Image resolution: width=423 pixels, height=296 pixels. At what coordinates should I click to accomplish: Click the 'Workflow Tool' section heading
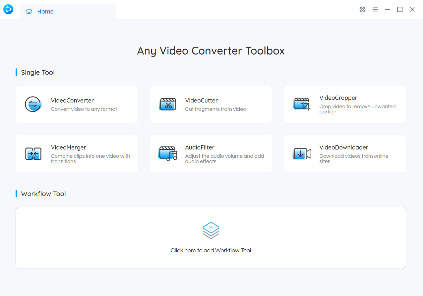[43, 194]
